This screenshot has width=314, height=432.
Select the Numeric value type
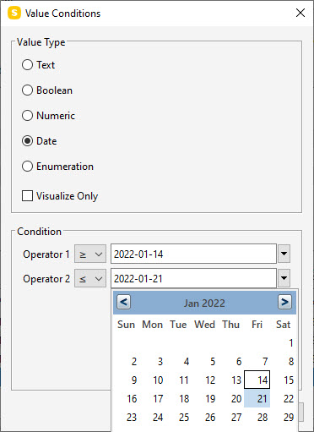click(48, 116)
